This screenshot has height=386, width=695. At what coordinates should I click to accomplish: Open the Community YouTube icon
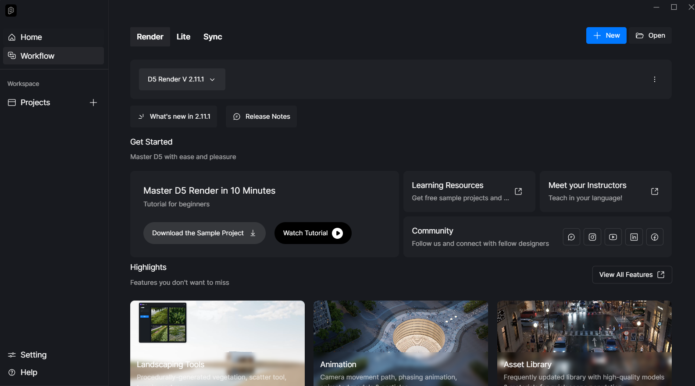(613, 237)
